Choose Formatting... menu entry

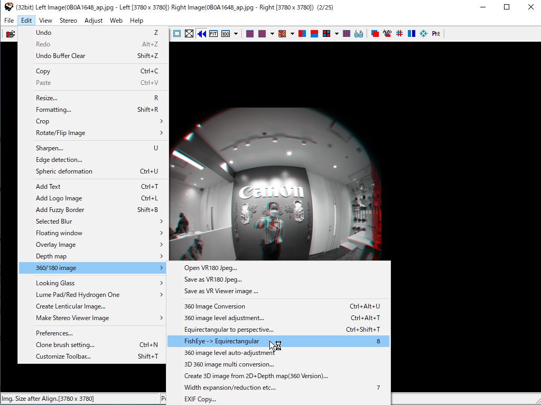click(x=93, y=110)
